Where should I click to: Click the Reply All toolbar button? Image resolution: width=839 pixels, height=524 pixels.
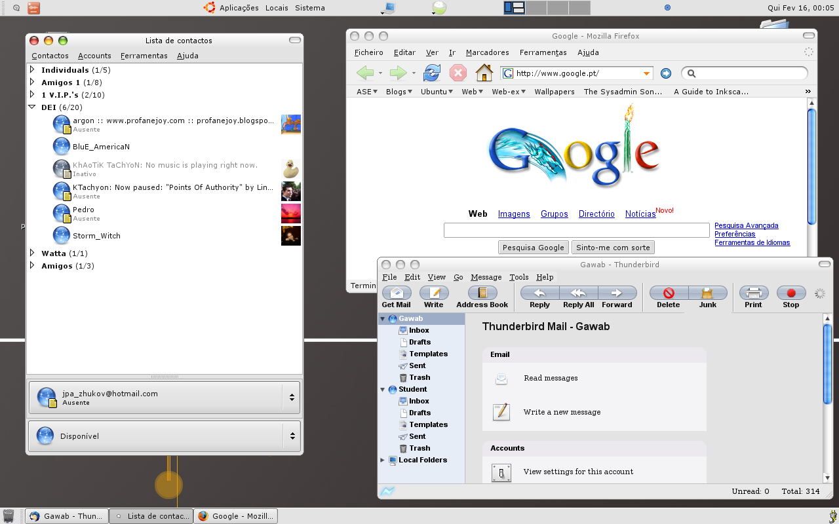pyautogui.click(x=578, y=293)
